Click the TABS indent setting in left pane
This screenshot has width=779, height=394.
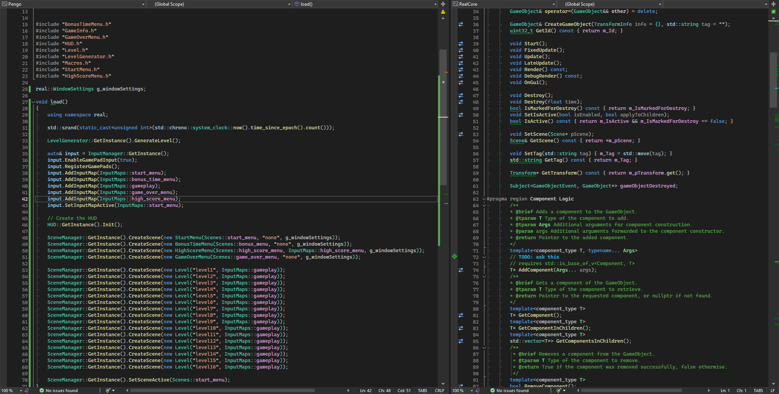[422, 391]
